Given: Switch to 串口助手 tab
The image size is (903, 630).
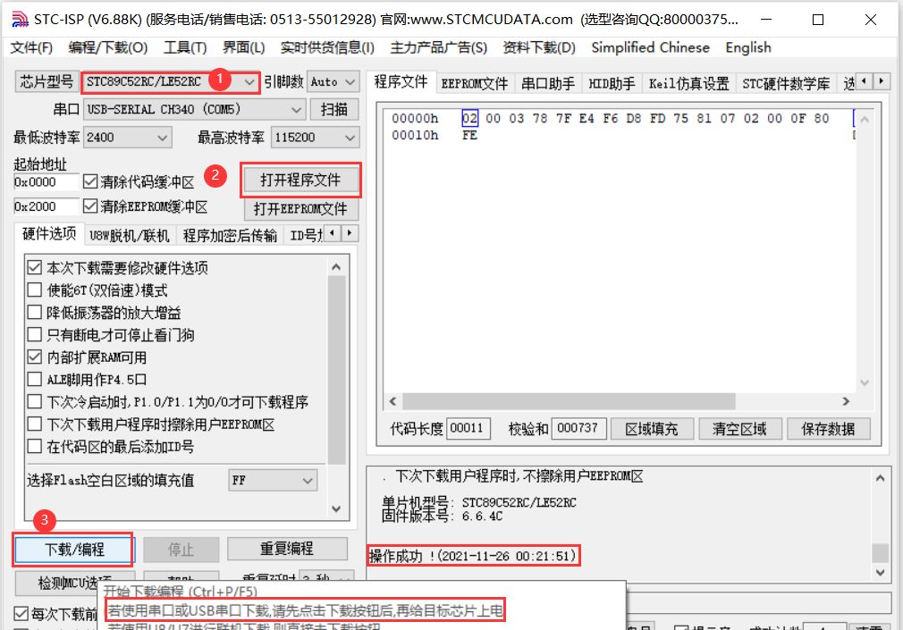Looking at the screenshot, I should point(548,84).
